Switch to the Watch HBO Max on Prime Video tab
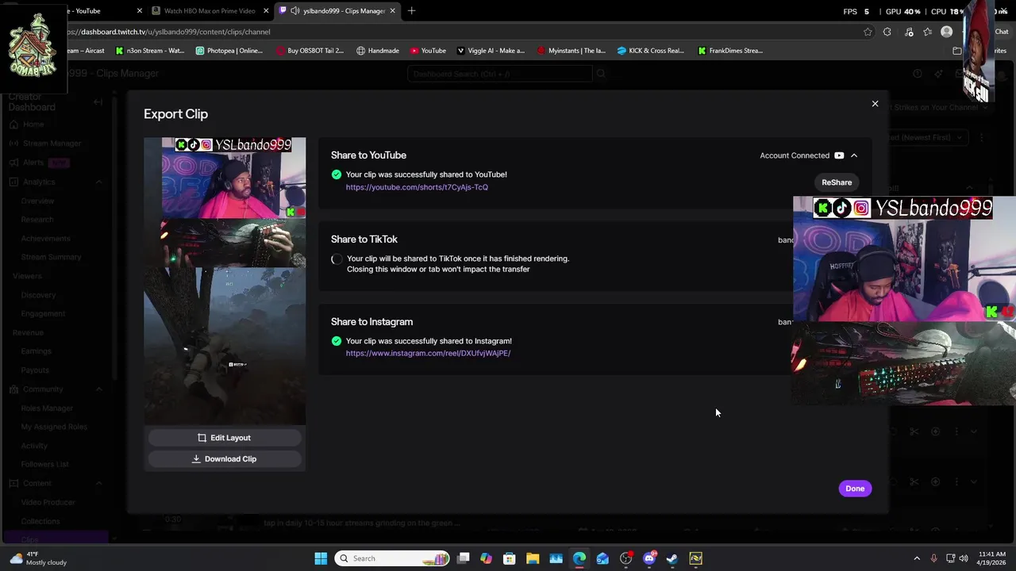This screenshot has width=1016, height=571. [210, 11]
